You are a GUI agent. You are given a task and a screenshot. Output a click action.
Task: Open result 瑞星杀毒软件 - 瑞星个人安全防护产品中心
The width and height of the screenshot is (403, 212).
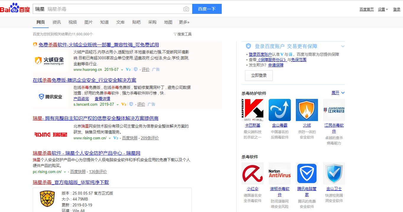tap(87, 153)
